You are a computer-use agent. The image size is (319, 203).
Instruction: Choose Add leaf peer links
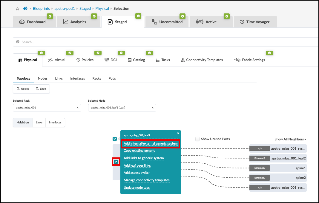click(137, 165)
